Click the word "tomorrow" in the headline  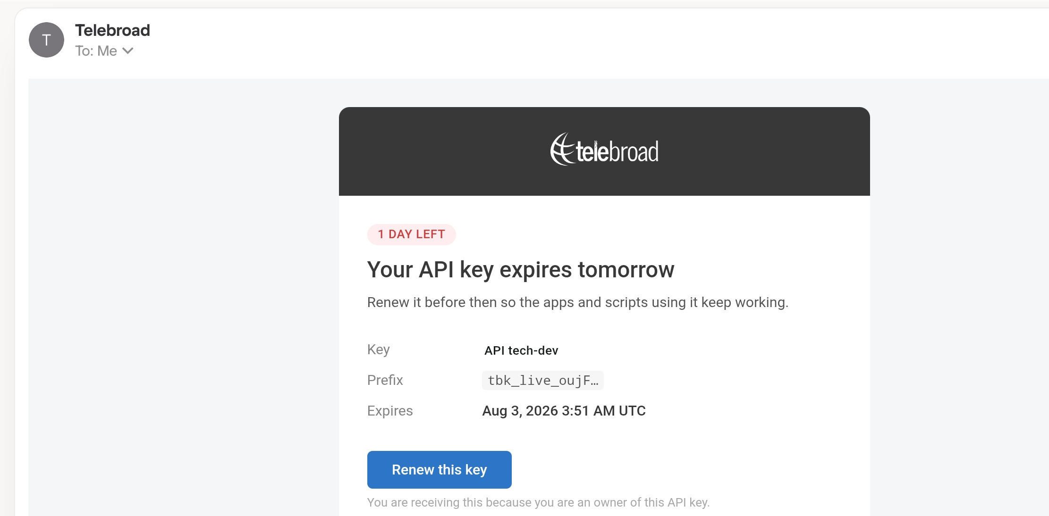coord(626,270)
